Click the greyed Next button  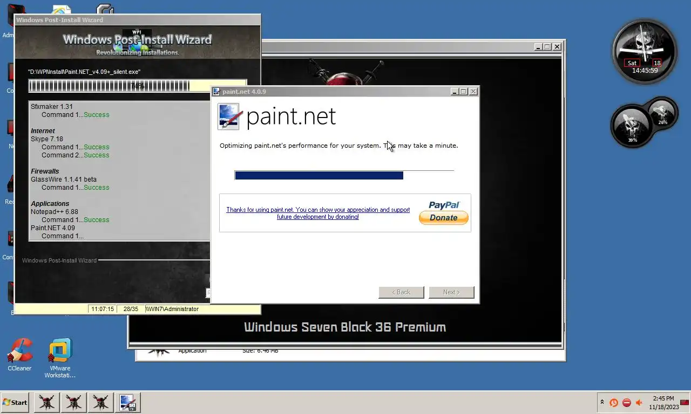point(451,292)
